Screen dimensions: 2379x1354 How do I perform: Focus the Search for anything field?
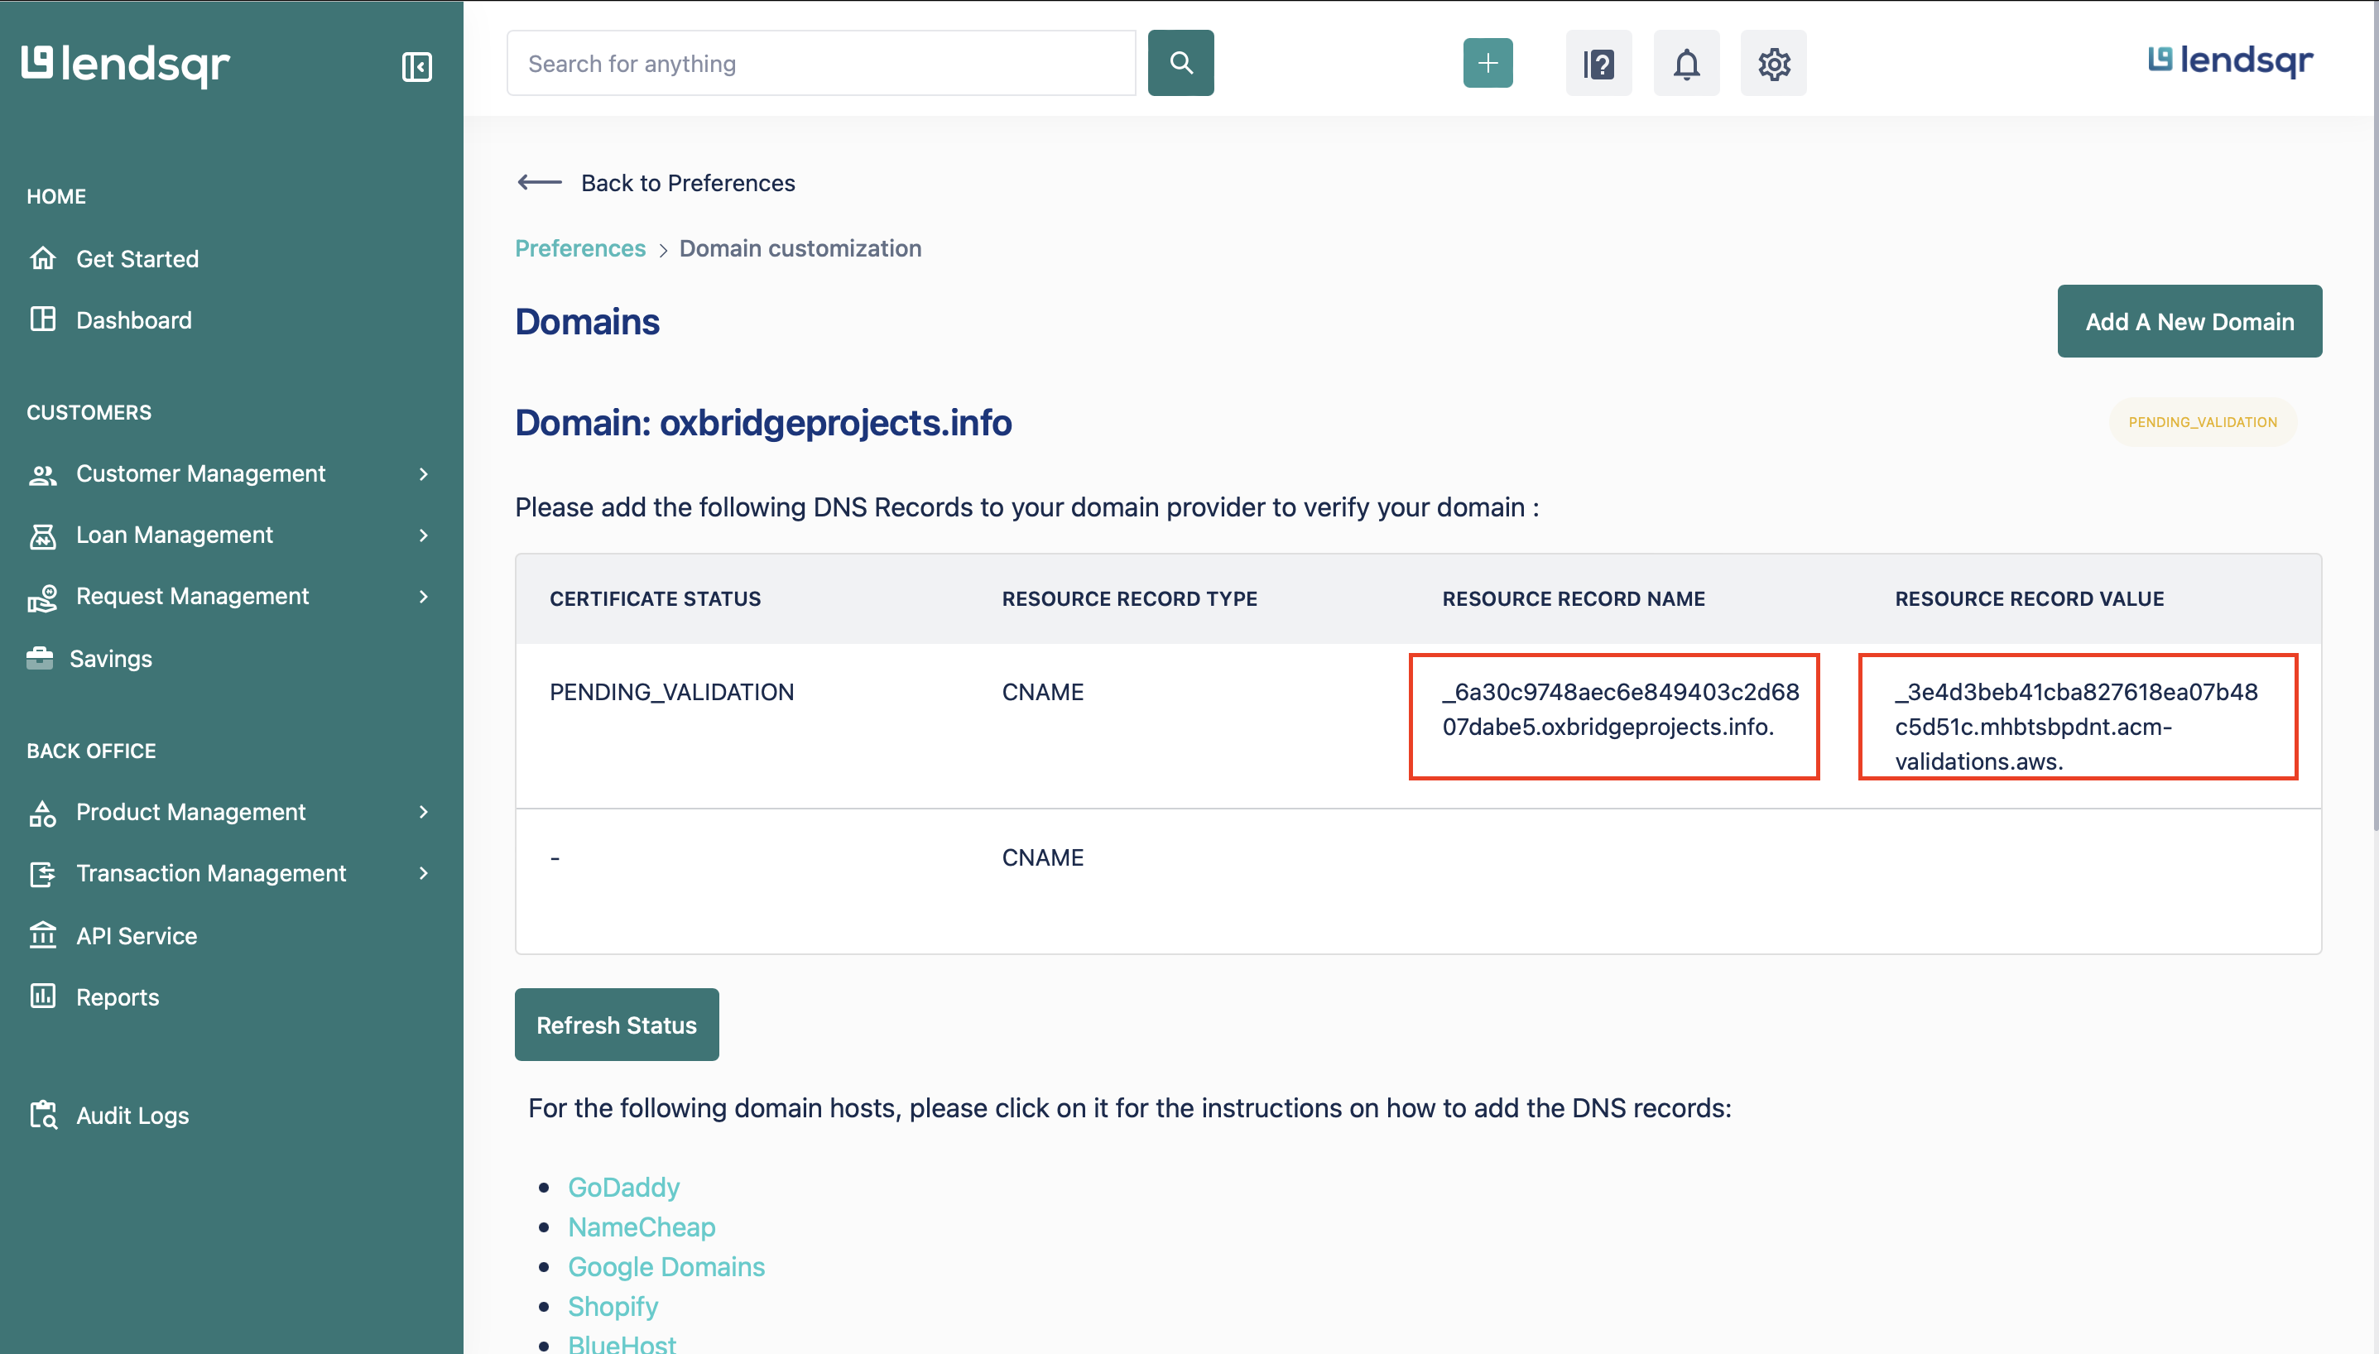(820, 63)
